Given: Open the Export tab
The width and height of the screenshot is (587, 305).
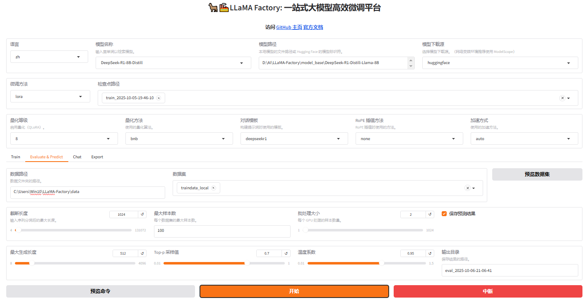Looking at the screenshot, I should [97, 157].
